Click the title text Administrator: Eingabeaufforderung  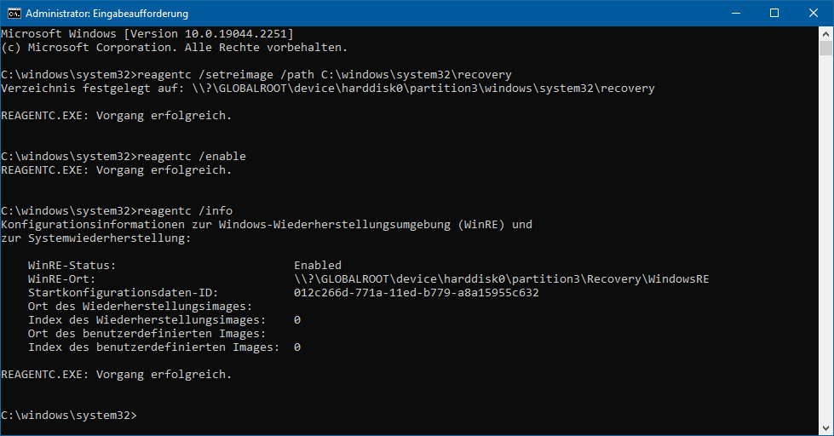pos(106,14)
